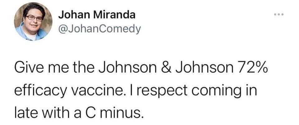Viewport: 299px width, 125px height.
Task: Click the @JohanComedy handle
Action: pyautogui.click(x=100, y=29)
